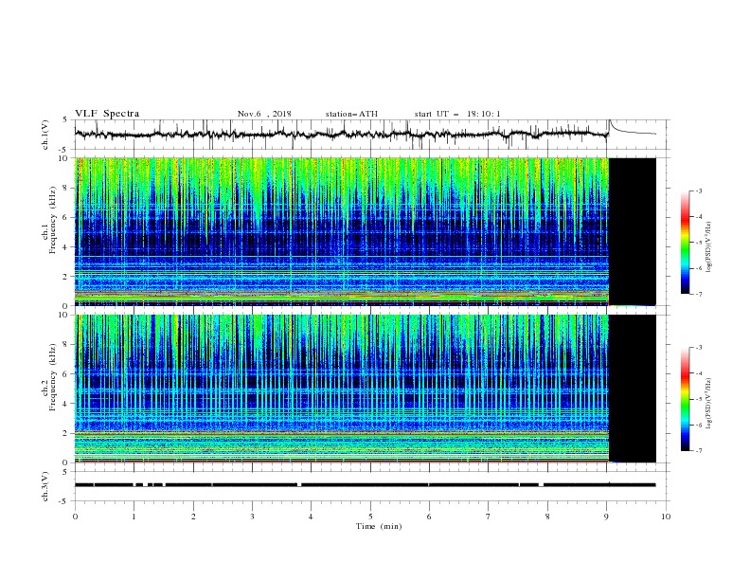Click the ch.2 'log(PSD)(V²/Hz)' colorbar label
This screenshot has width=750, height=580.
[x=709, y=404]
